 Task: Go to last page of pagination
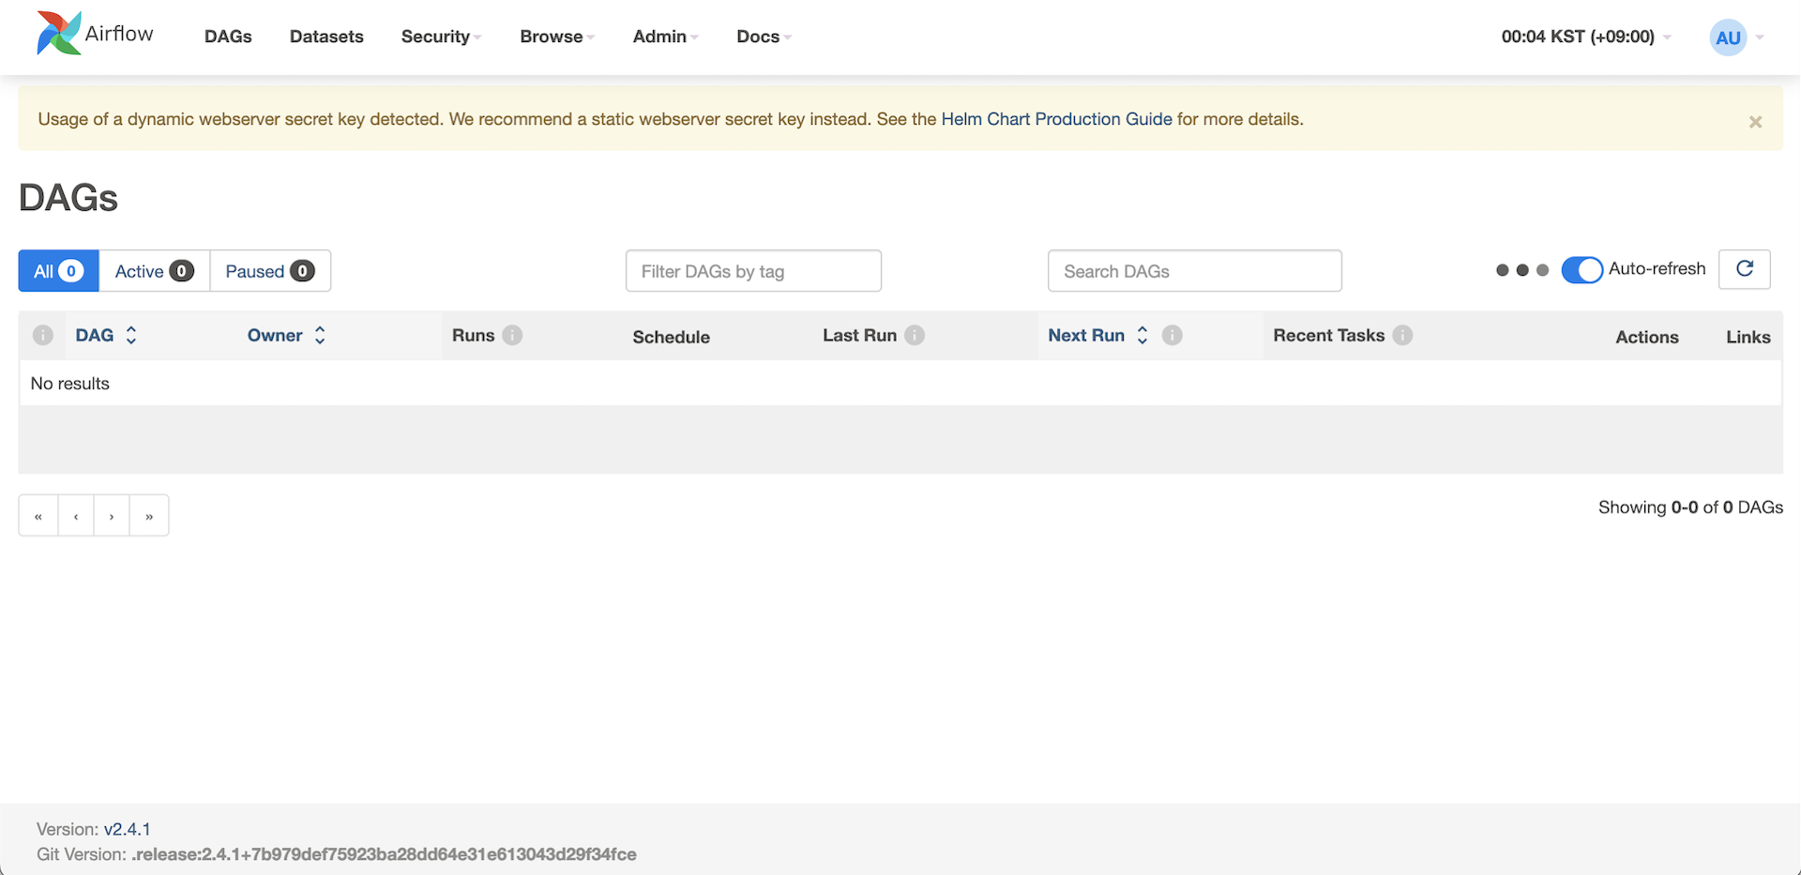pyautogui.click(x=149, y=516)
